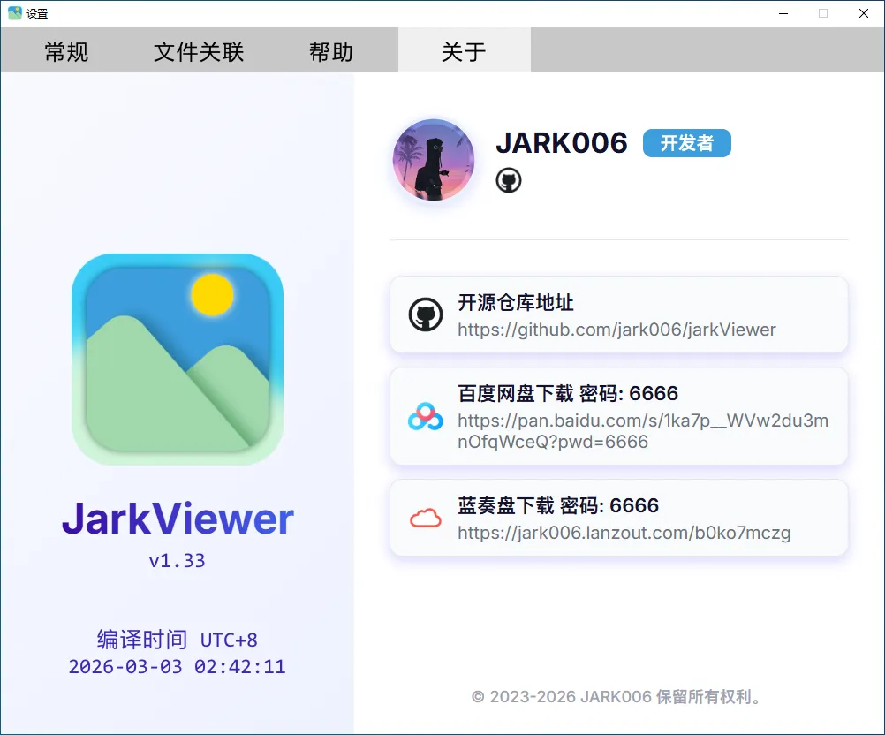Click the GitHub icon in 开源仓库地址 card
This screenshot has height=735, width=885.
pos(426,314)
